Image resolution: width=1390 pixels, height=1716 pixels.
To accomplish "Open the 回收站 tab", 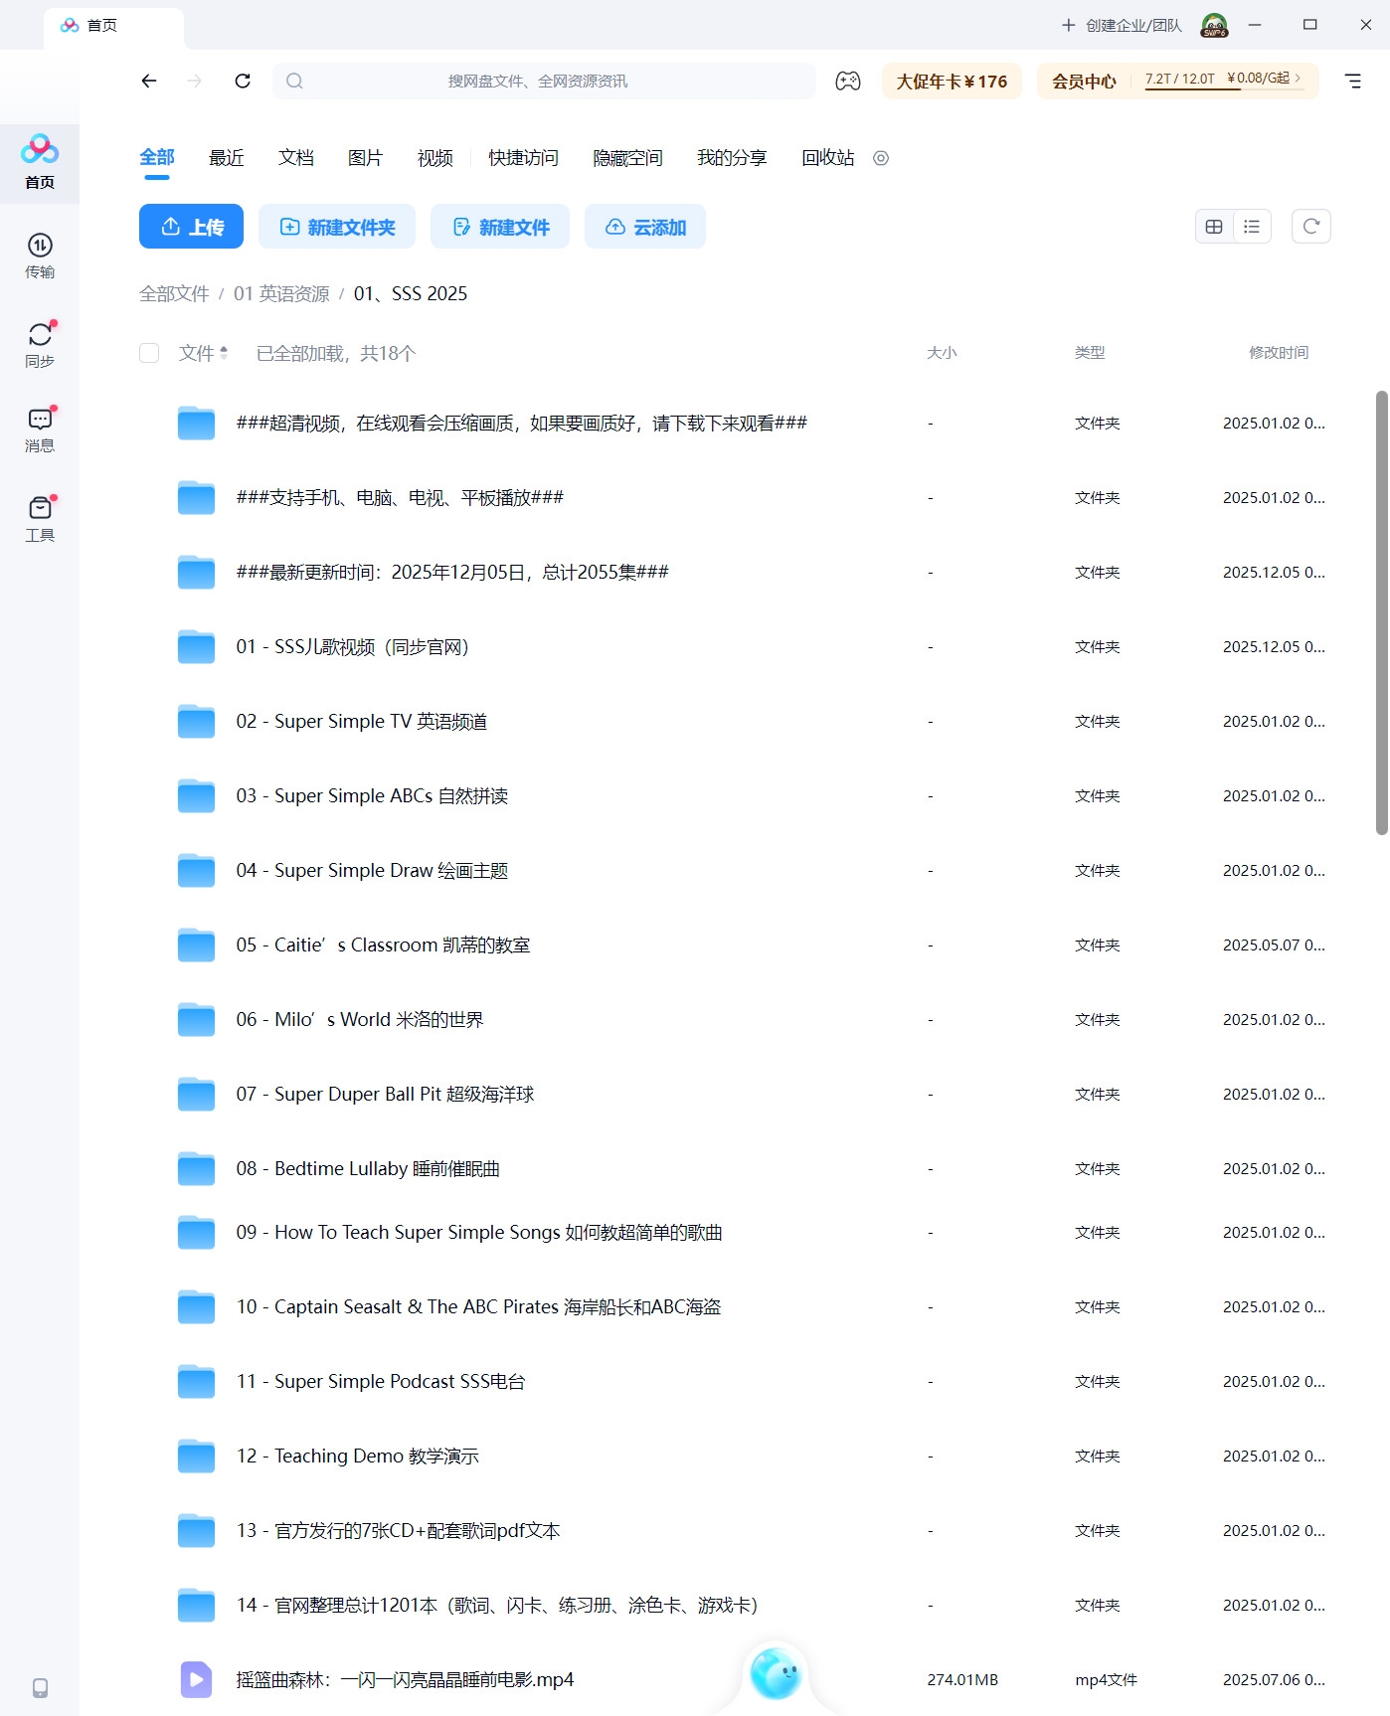I will pos(828,158).
